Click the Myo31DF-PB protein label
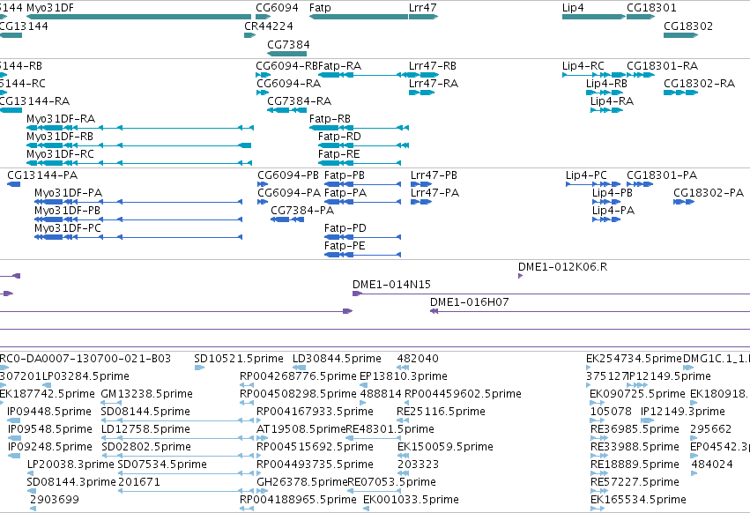 (x=68, y=211)
